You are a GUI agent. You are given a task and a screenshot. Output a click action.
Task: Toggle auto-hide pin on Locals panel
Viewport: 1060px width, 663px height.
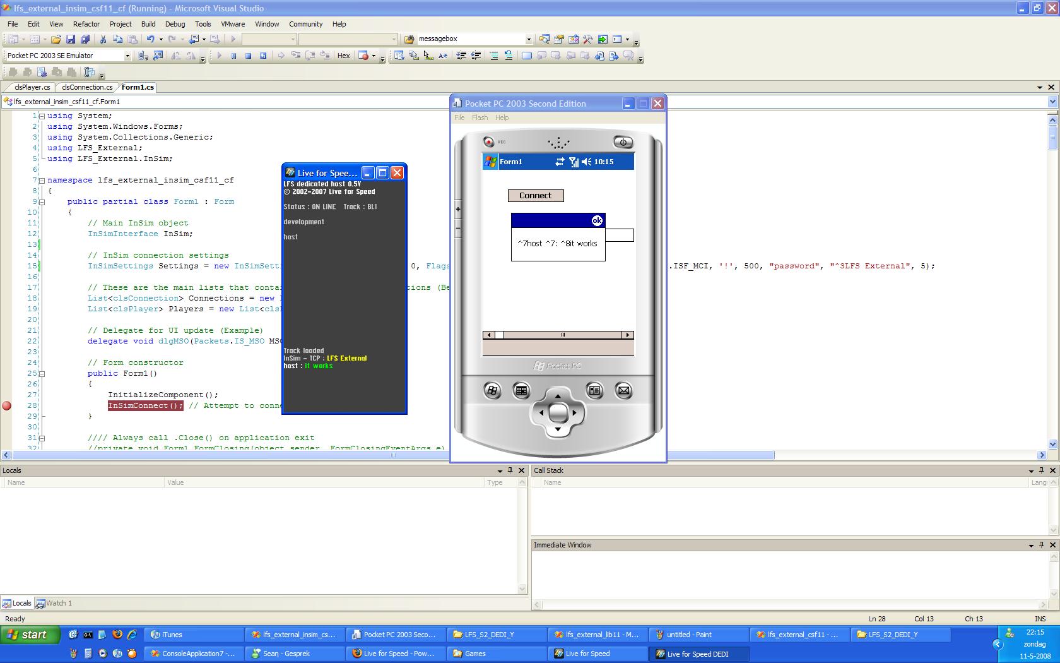[x=510, y=470]
